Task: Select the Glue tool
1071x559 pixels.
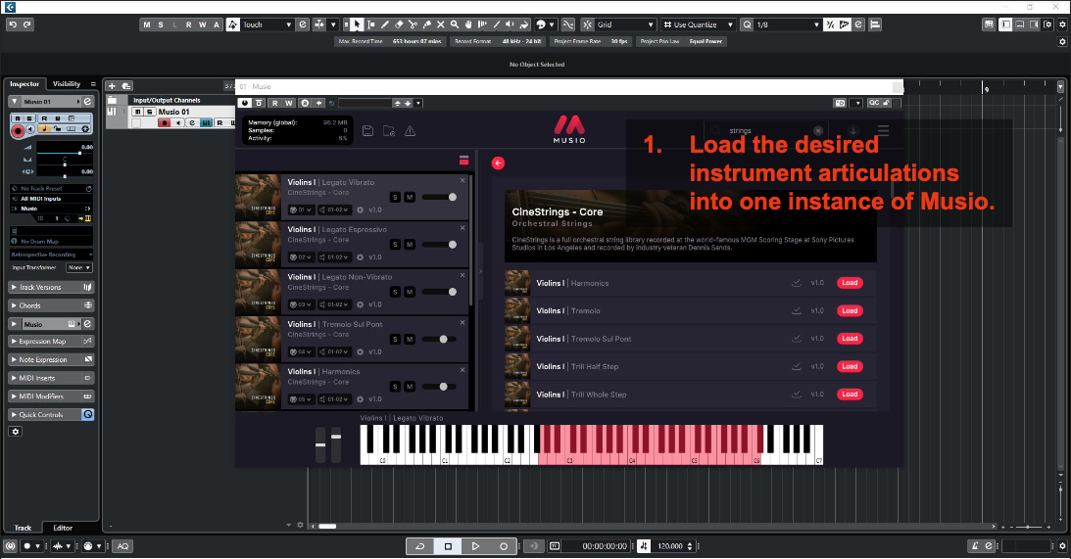Action: (427, 24)
